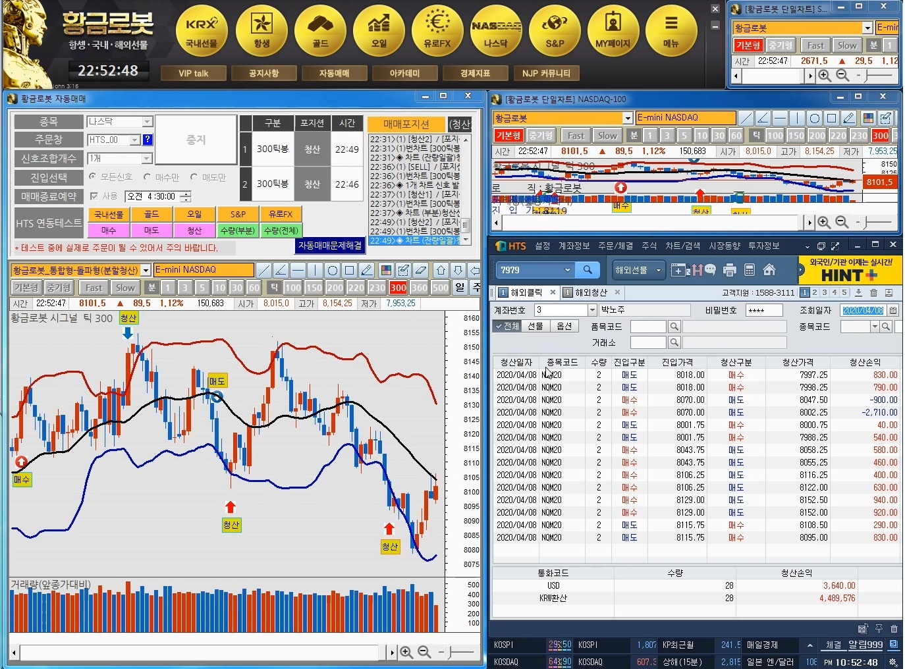Screen dimensions: 905x669
Task: Select horizontal line tool in main chart
Action: pyautogui.click(x=298, y=270)
